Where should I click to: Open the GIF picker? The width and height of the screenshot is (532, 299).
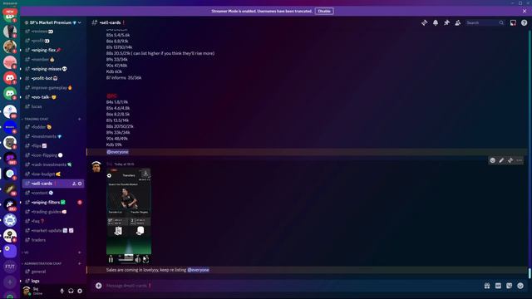click(x=498, y=286)
